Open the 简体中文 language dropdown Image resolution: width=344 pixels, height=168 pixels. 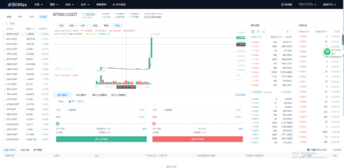click(330, 4)
